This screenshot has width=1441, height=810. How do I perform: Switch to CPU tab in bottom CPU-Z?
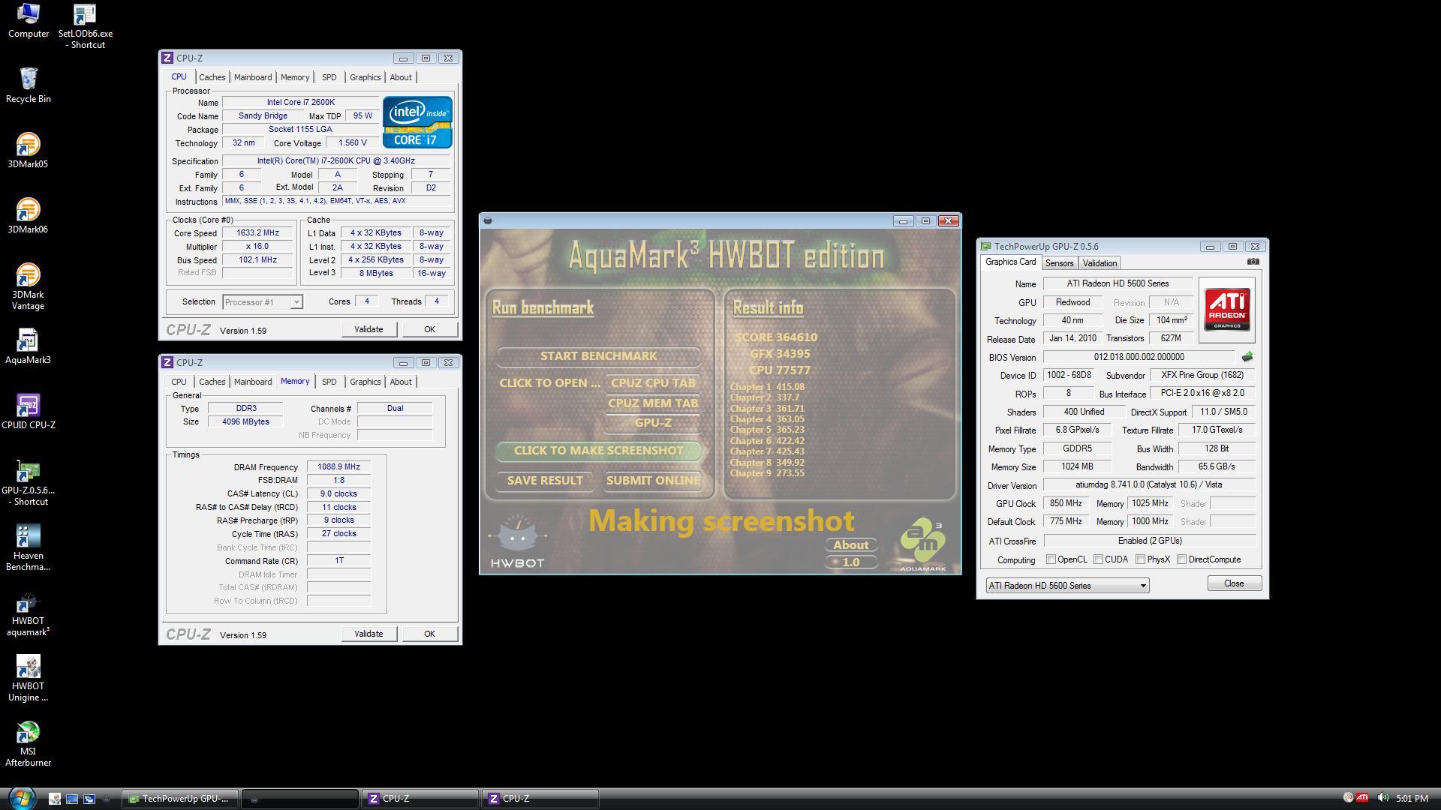[x=179, y=382]
